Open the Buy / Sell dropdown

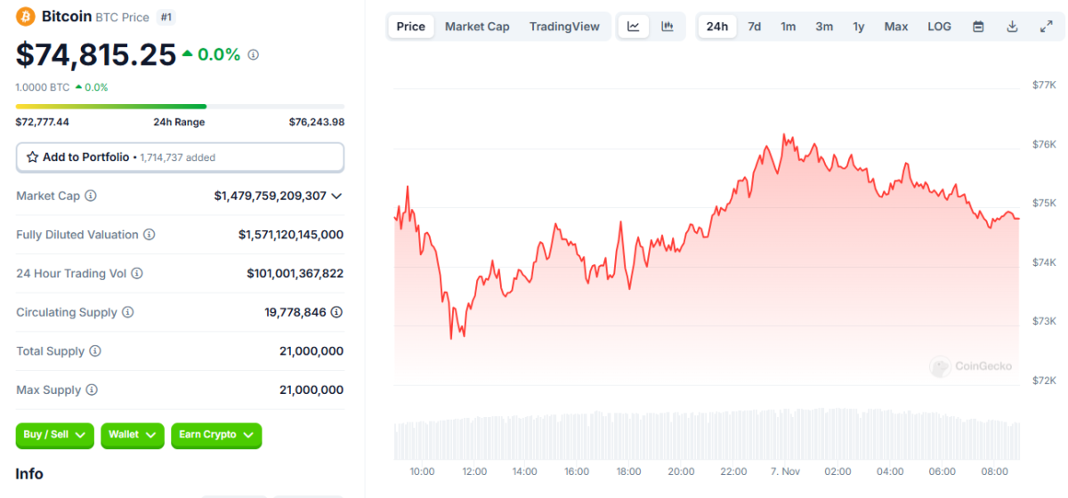pos(55,435)
